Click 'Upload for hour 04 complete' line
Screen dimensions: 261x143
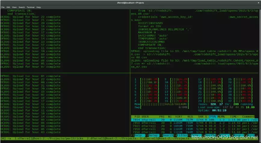coord(30,57)
